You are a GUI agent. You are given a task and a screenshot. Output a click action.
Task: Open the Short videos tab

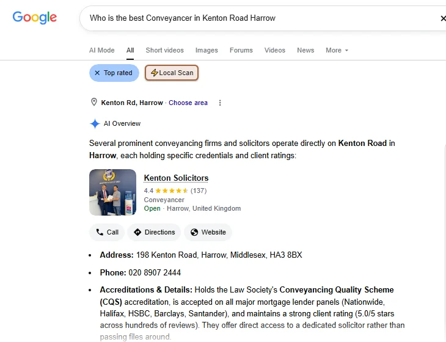pos(165,50)
